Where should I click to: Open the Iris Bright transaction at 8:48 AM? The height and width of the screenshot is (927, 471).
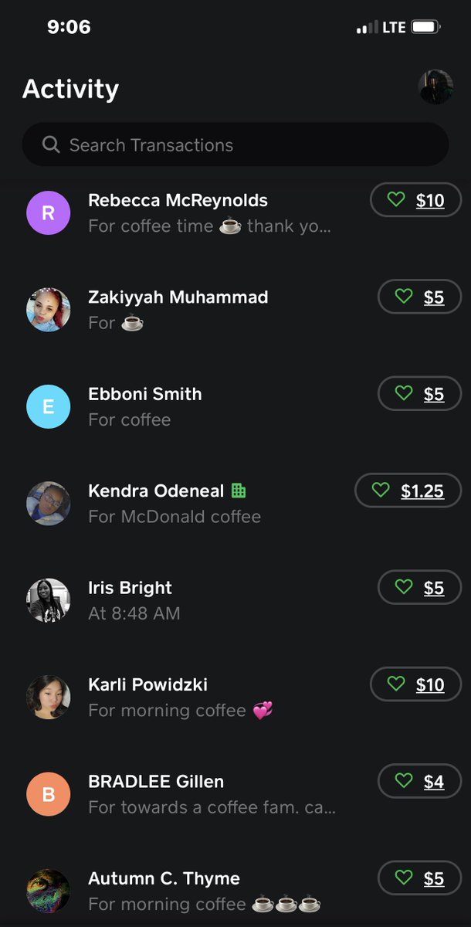click(235, 600)
